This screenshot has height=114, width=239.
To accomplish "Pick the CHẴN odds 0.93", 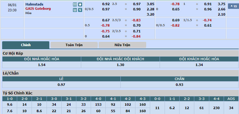I will point(179,85).
